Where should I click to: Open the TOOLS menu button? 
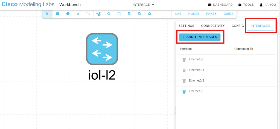(x=246, y=5)
